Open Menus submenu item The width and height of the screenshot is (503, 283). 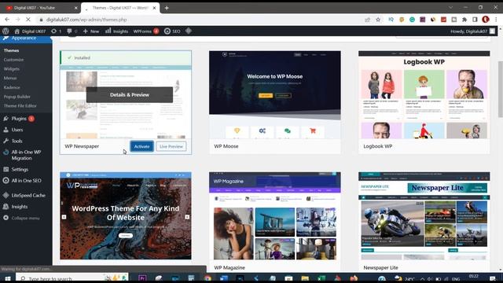(x=10, y=78)
